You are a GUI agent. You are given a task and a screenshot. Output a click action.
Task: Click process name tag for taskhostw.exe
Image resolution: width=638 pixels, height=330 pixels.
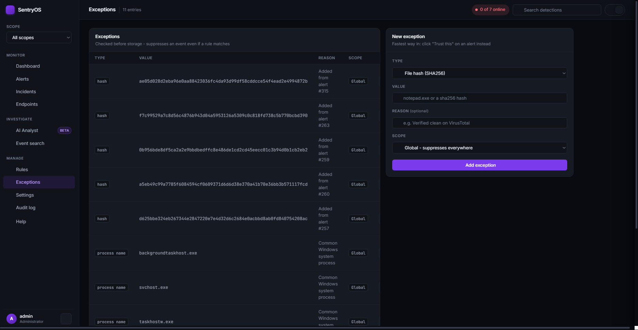click(x=111, y=322)
